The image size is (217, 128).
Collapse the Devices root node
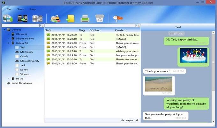pos(4,30)
